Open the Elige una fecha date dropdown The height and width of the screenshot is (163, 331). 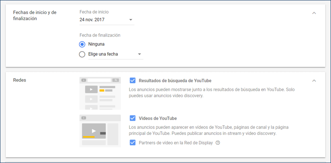115,55
